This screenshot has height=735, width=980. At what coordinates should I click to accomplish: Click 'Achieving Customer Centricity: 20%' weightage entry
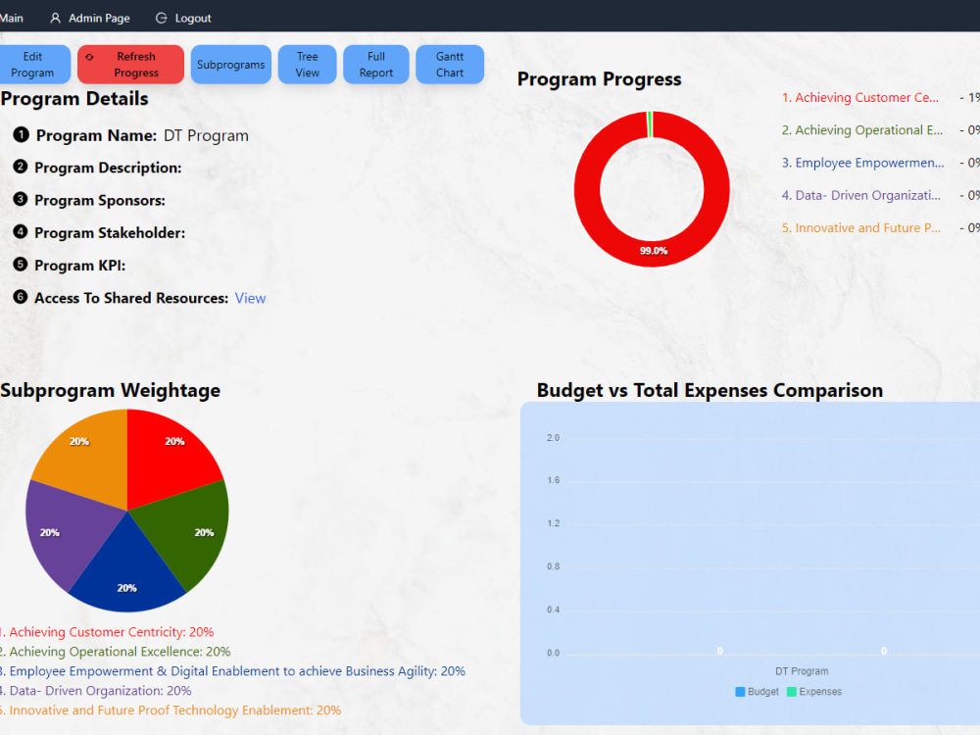[x=107, y=632]
